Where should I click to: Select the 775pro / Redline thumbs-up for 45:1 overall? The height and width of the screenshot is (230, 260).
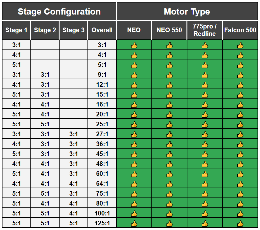(x=205, y=154)
